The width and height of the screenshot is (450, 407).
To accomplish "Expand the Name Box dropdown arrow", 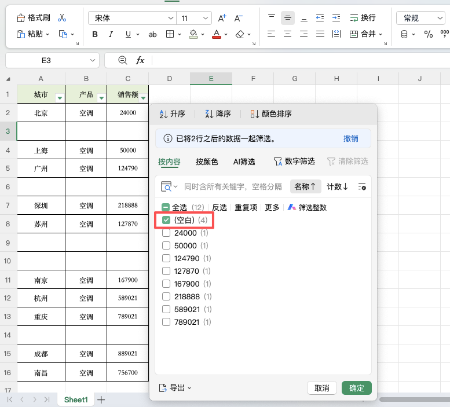I will (93, 61).
